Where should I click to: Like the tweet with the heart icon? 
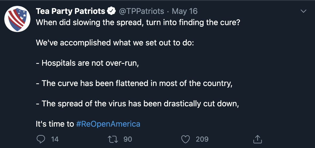[186, 139]
